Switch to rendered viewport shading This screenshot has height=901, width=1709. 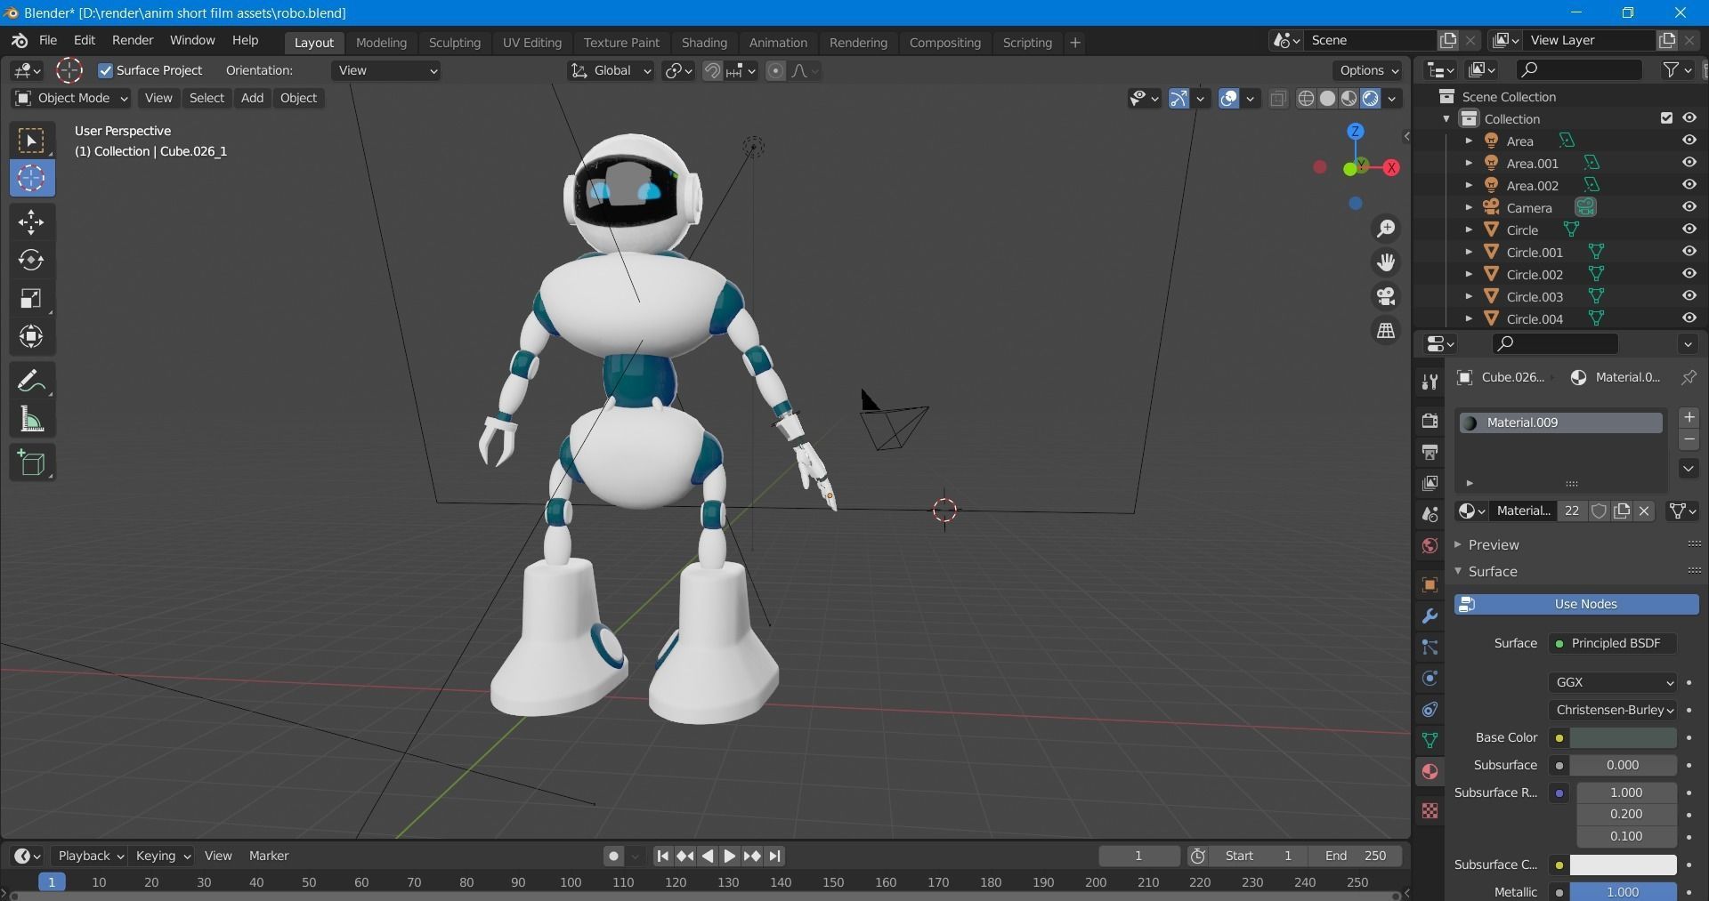pyautogui.click(x=1371, y=99)
